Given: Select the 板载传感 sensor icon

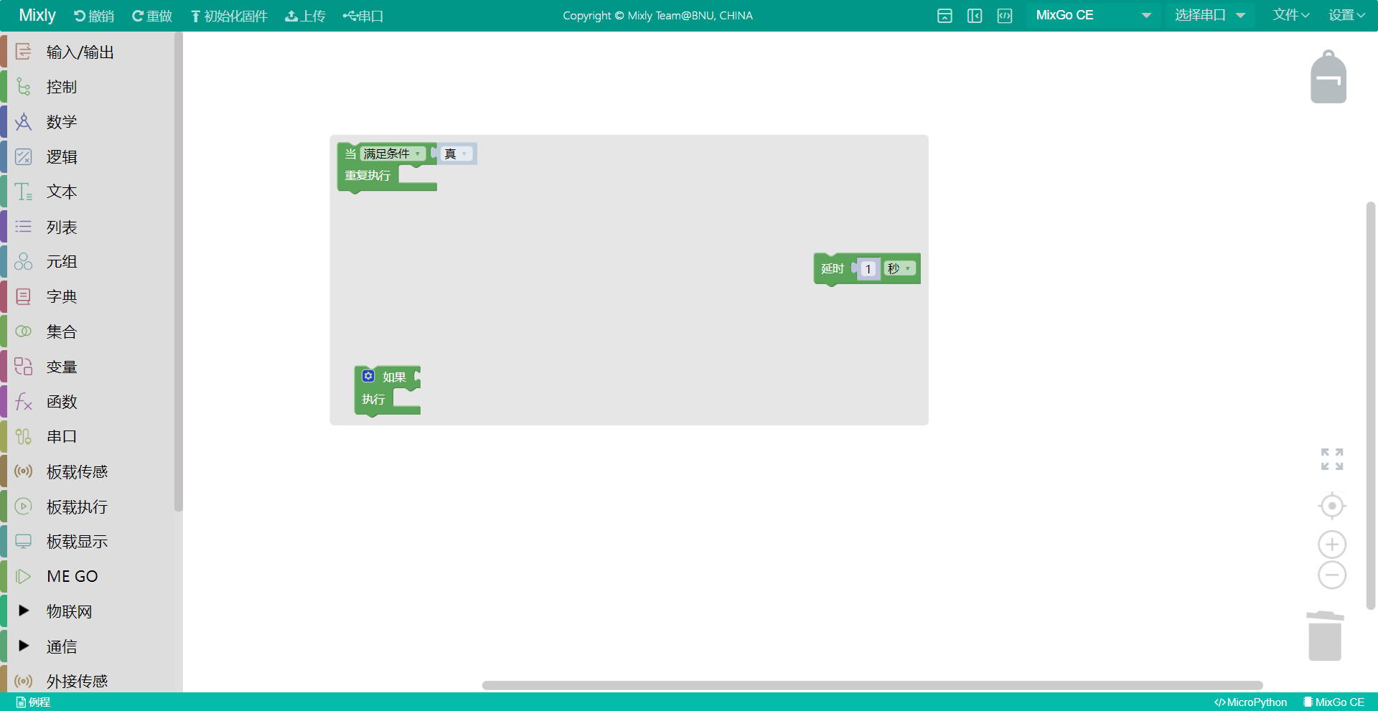Looking at the screenshot, I should tap(23, 471).
